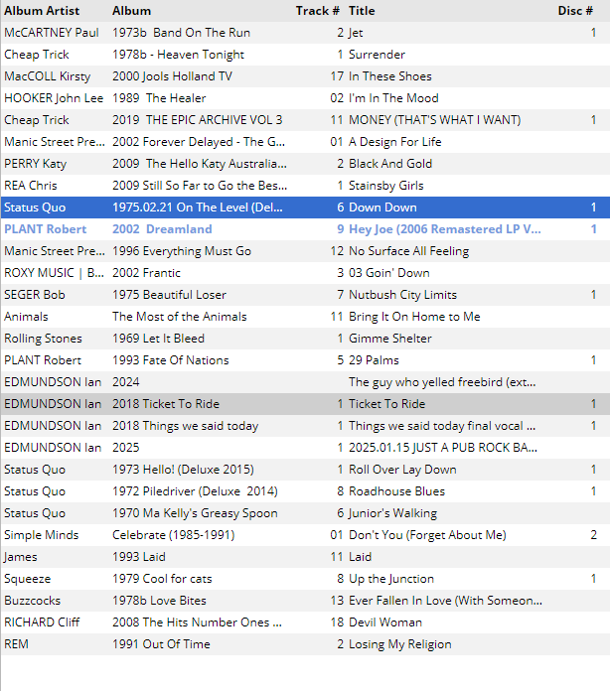The height and width of the screenshot is (691, 610).
Task: Select the Stainsby Girls track
Action: click(385, 186)
